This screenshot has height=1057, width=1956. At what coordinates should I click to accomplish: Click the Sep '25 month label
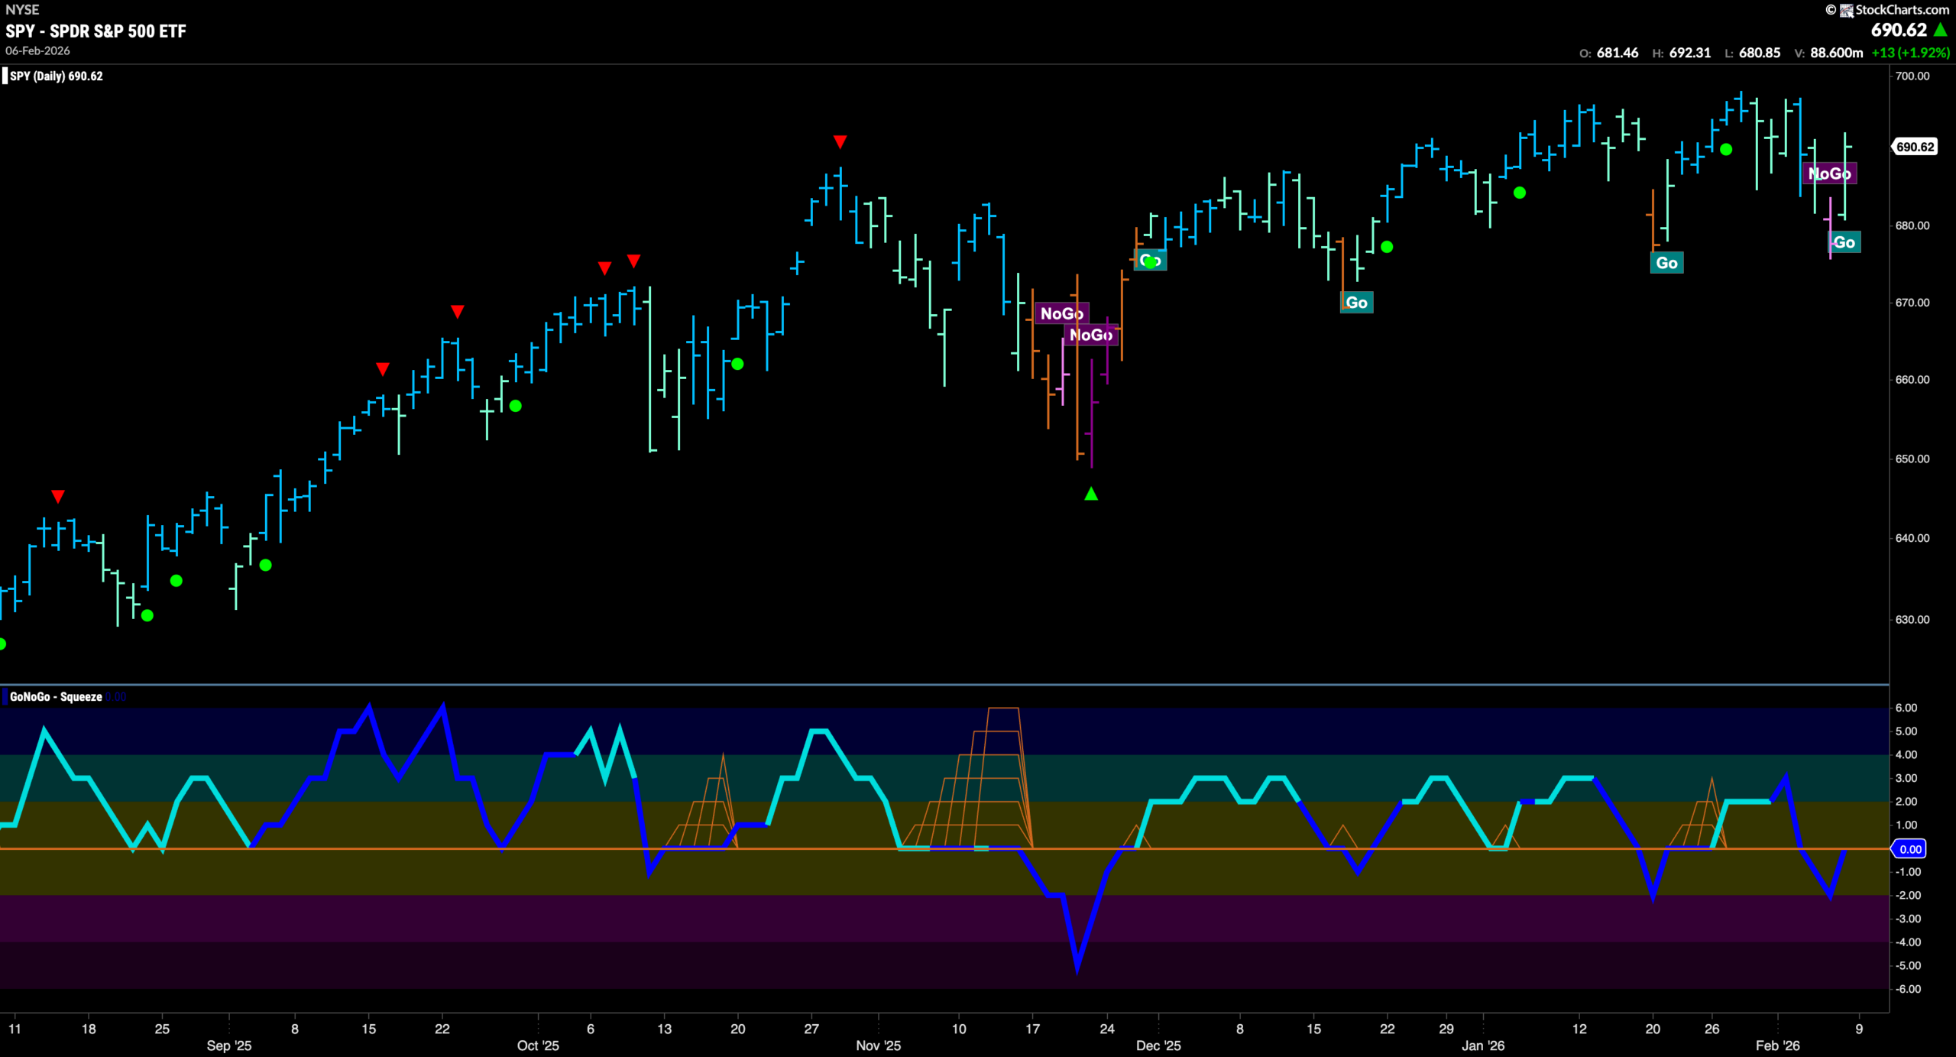coord(229,1046)
